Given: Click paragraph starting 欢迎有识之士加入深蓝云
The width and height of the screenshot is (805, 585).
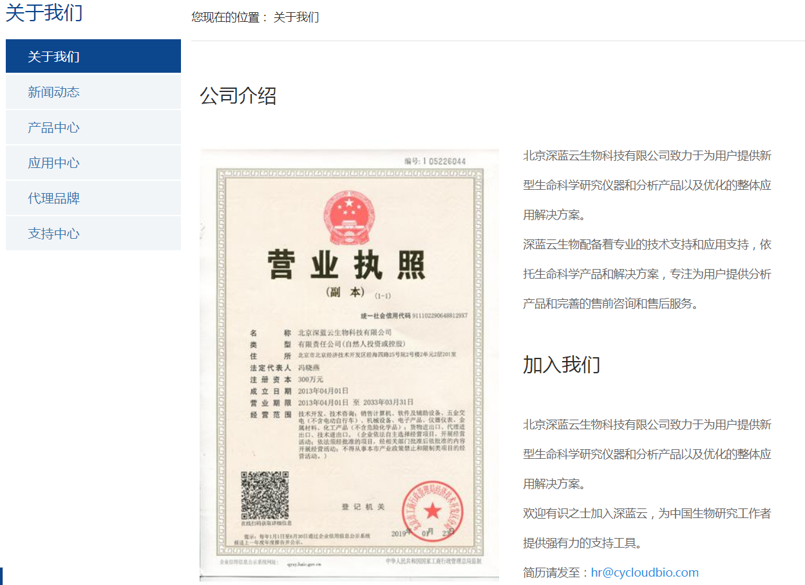Looking at the screenshot, I should point(647,528).
